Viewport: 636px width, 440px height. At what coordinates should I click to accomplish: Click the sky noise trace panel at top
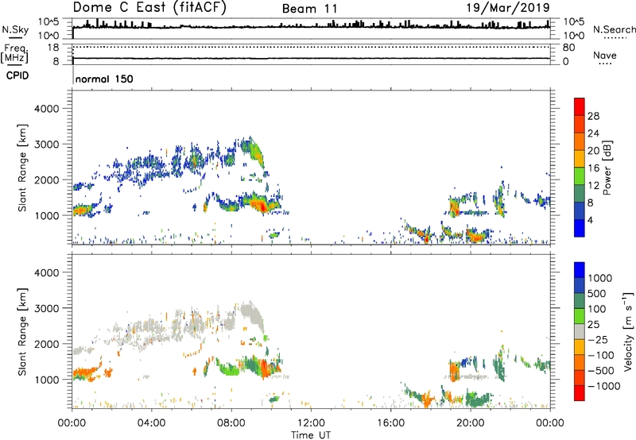tap(311, 29)
